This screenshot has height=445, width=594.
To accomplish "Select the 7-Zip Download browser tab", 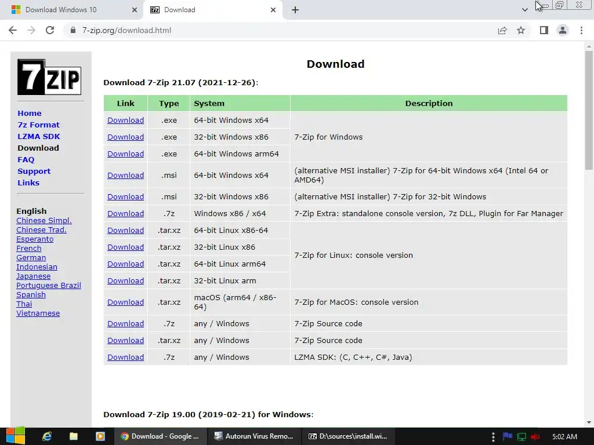I will [x=213, y=10].
